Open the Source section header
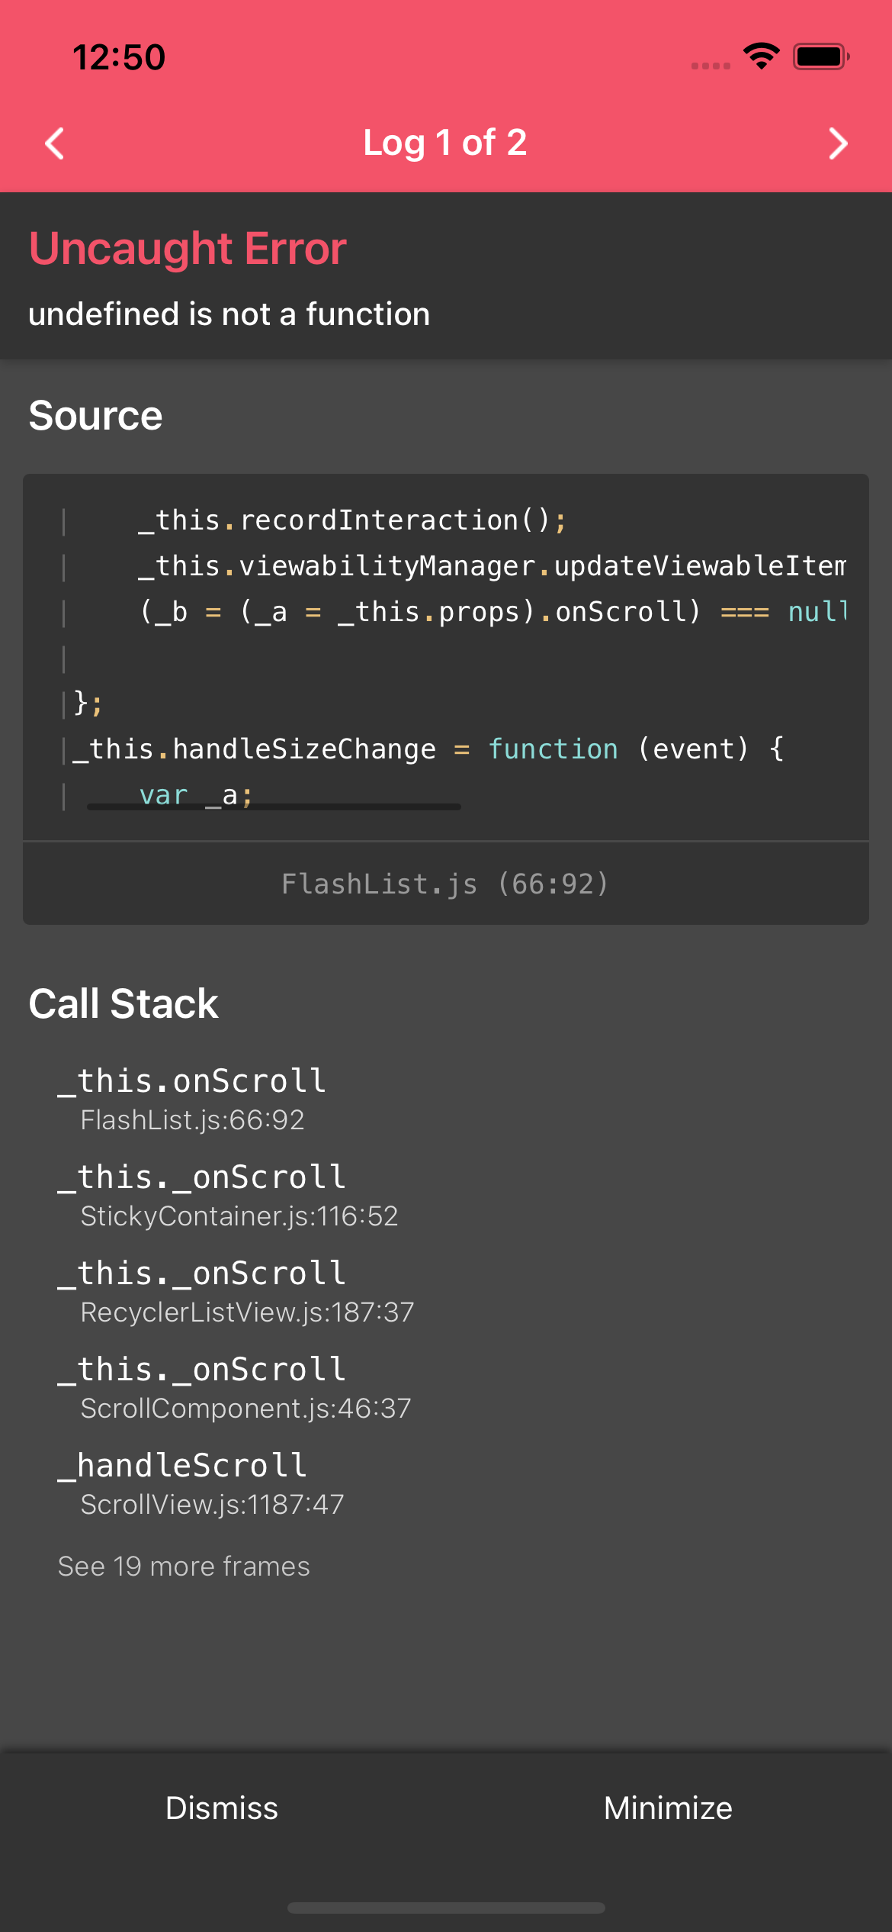This screenshot has width=892, height=1932. [95, 415]
